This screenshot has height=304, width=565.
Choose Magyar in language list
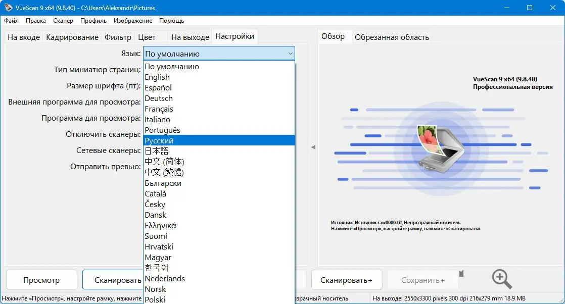coord(219,257)
